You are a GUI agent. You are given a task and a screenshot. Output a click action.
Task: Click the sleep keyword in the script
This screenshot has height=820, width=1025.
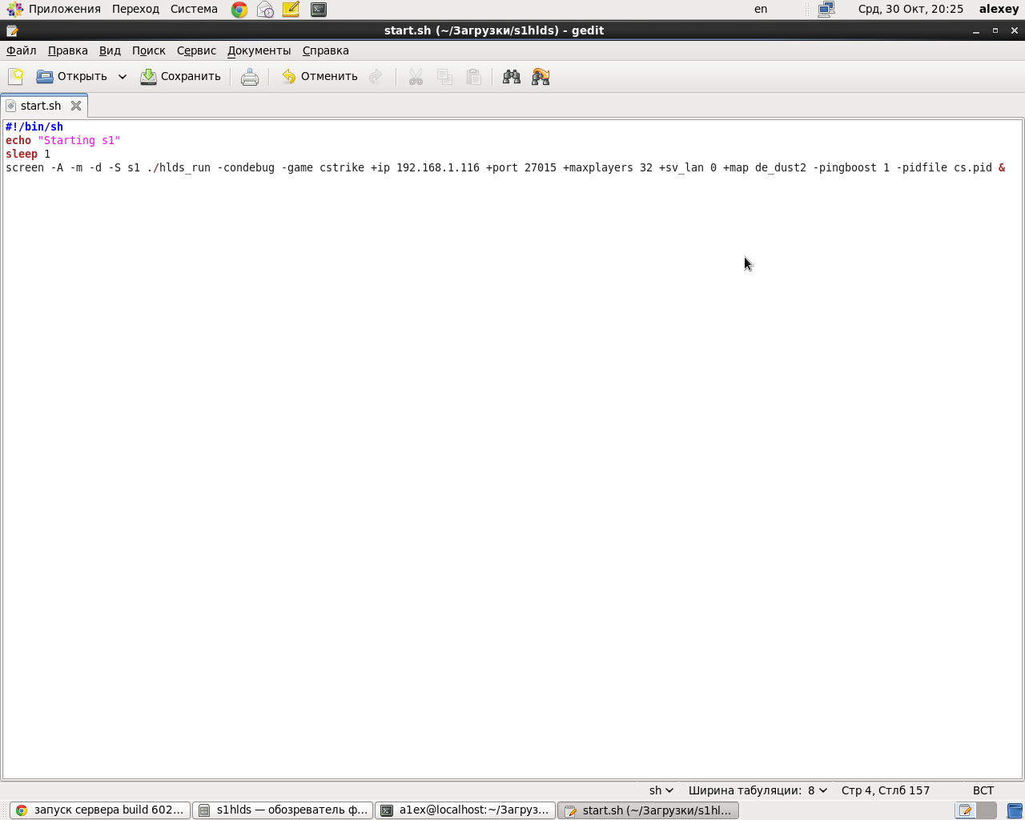pos(22,154)
